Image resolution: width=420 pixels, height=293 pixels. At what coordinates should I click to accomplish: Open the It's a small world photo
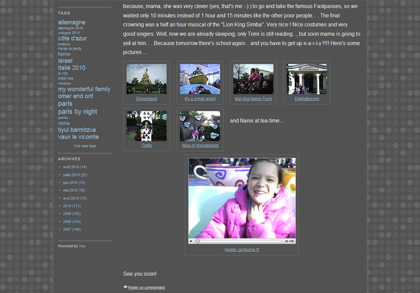(x=200, y=79)
